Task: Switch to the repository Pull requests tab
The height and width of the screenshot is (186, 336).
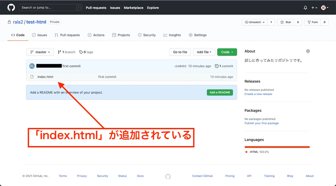Action: (67, 35)
